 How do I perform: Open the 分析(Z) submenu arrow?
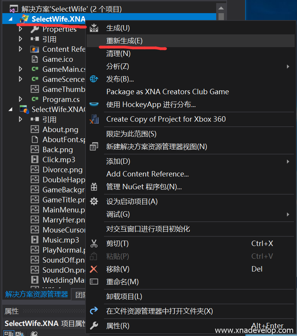pyautogui.click(x=288, y=66)
